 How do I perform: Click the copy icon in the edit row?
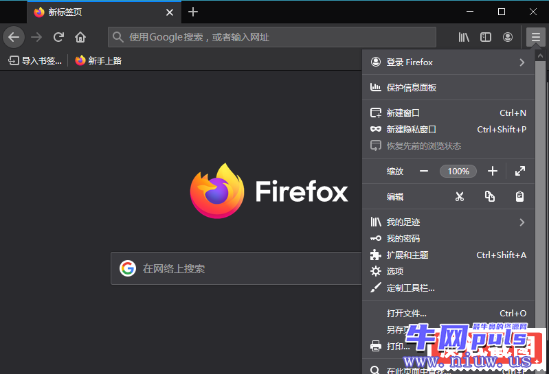click(x=490, y=196)
